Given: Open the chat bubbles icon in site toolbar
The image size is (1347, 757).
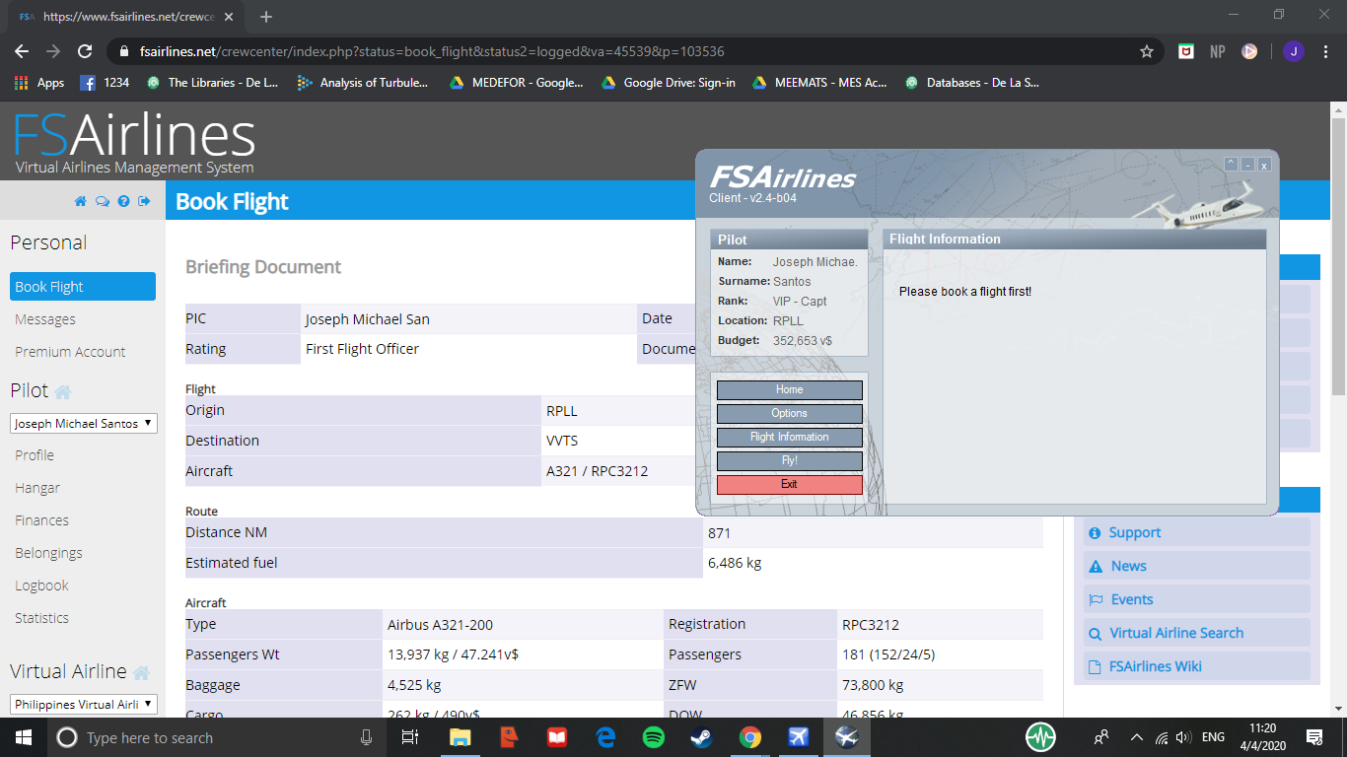Looking at the screenshot, I should click(103, 201).
